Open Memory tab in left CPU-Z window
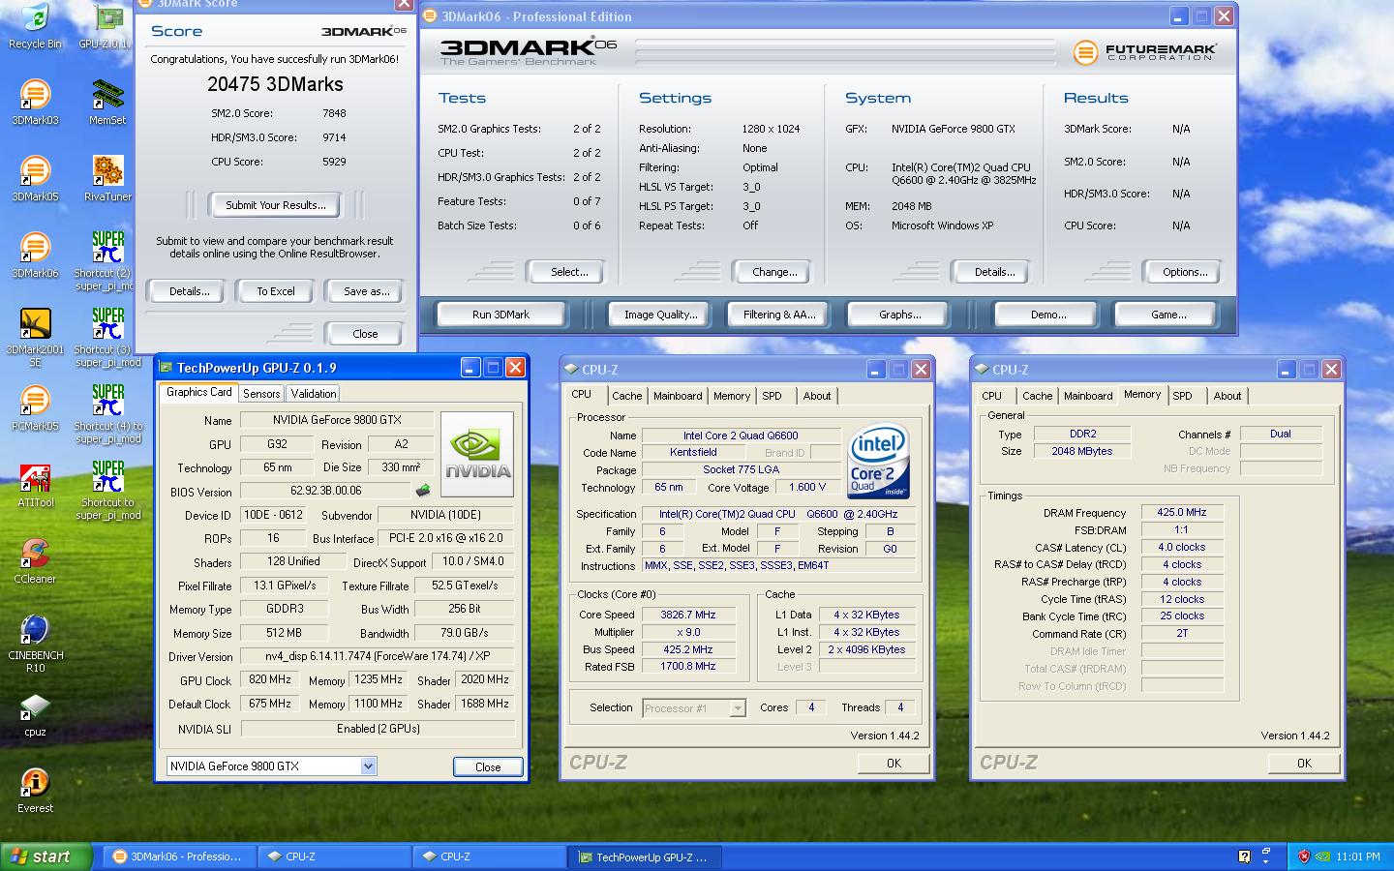Viewport: 1394px width, 871px height. pyautogui.click(x=732, y=396)
